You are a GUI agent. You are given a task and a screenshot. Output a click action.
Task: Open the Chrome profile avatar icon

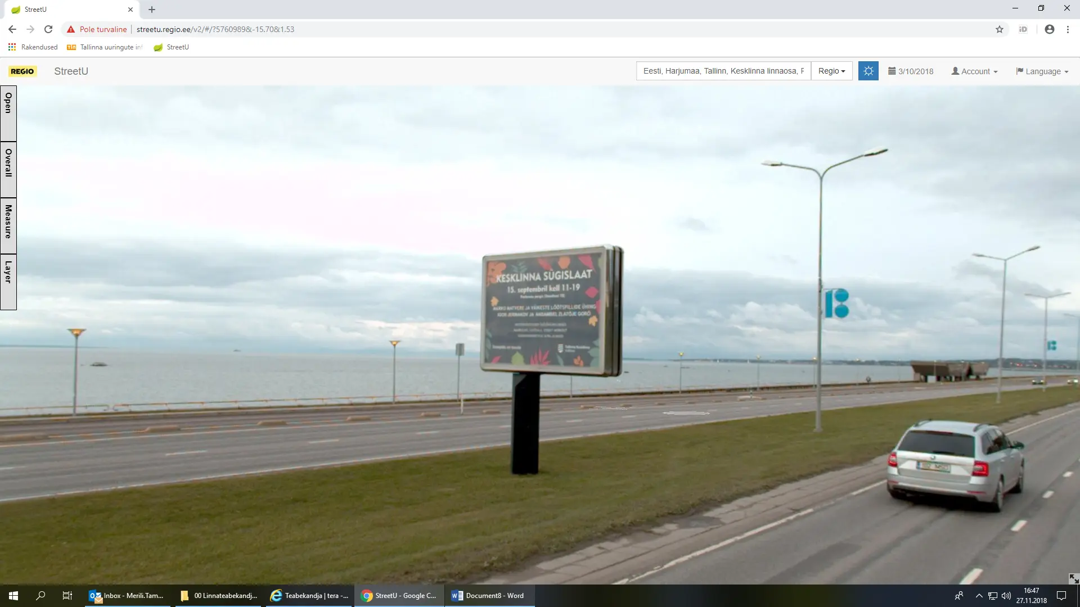pyautogui.click(x=1049, y=29)
